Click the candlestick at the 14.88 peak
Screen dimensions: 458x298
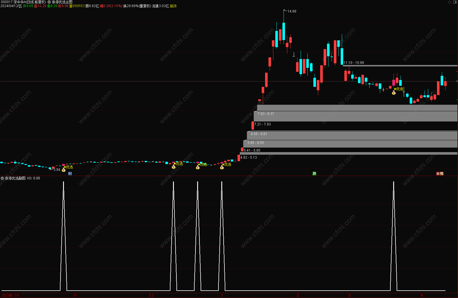(x=284, y=31)
